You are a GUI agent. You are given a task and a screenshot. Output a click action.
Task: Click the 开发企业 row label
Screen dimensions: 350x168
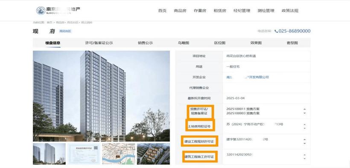(199, 77)
